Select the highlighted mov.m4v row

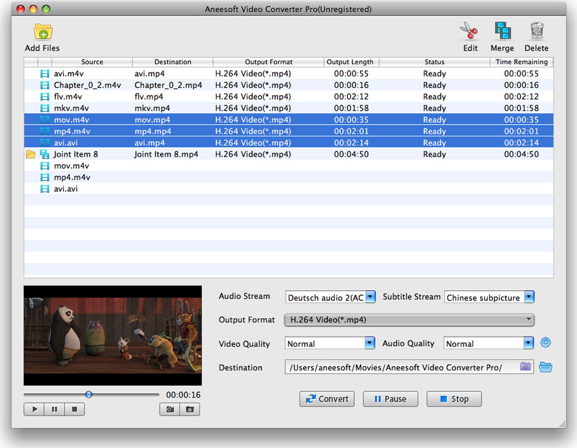click(289, 120)
